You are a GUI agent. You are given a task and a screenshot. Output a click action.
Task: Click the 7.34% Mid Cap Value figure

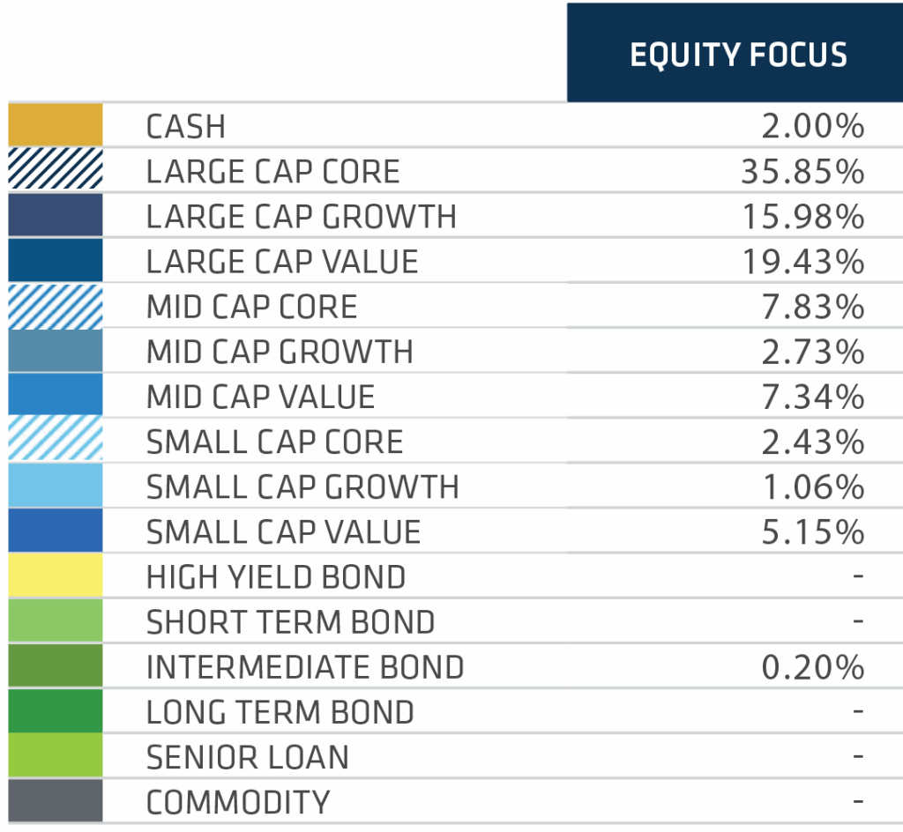click(812, 397)
